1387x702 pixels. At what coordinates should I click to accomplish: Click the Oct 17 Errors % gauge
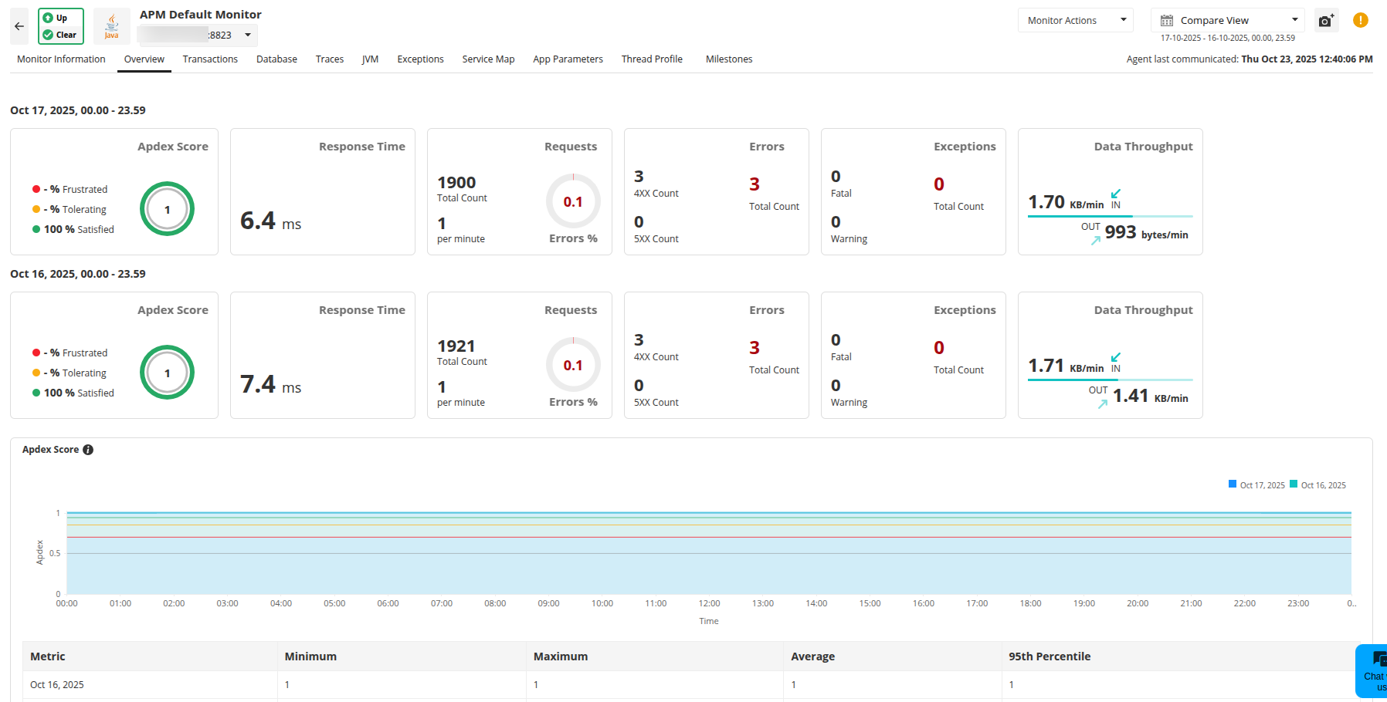click(573, 201)
